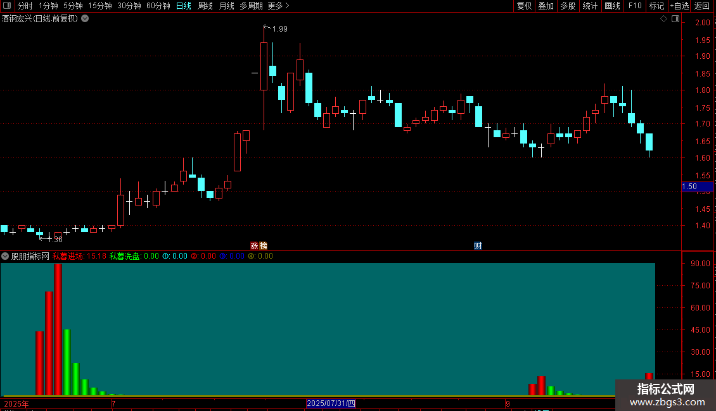
Task: Select the 月线 monthly tab
Action: tap(226, 6)
